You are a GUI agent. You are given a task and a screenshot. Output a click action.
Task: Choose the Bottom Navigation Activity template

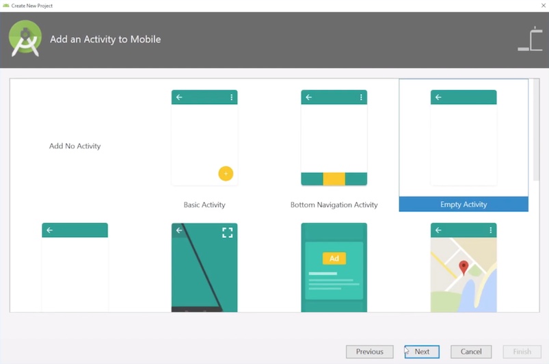point(334,138)
